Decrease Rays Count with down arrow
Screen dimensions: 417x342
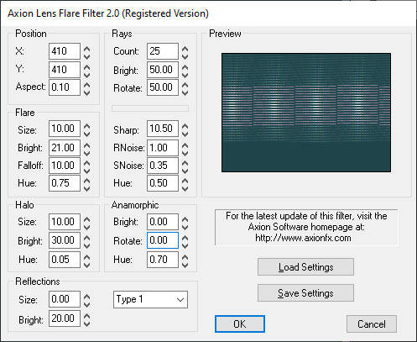(185, 56)
